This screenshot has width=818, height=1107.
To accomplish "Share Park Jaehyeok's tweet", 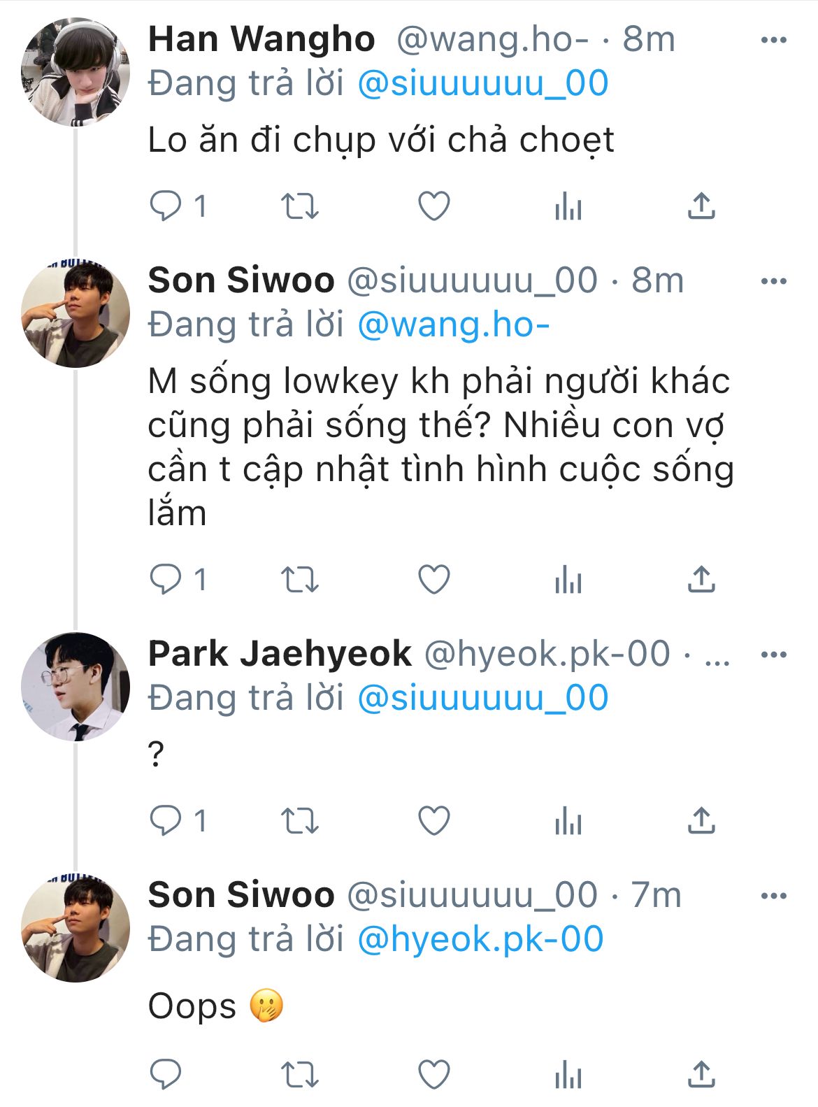I will 701,820.
